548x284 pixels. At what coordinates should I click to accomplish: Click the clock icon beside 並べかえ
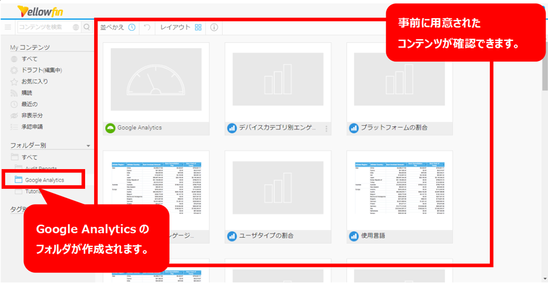[x=132, y=27]
